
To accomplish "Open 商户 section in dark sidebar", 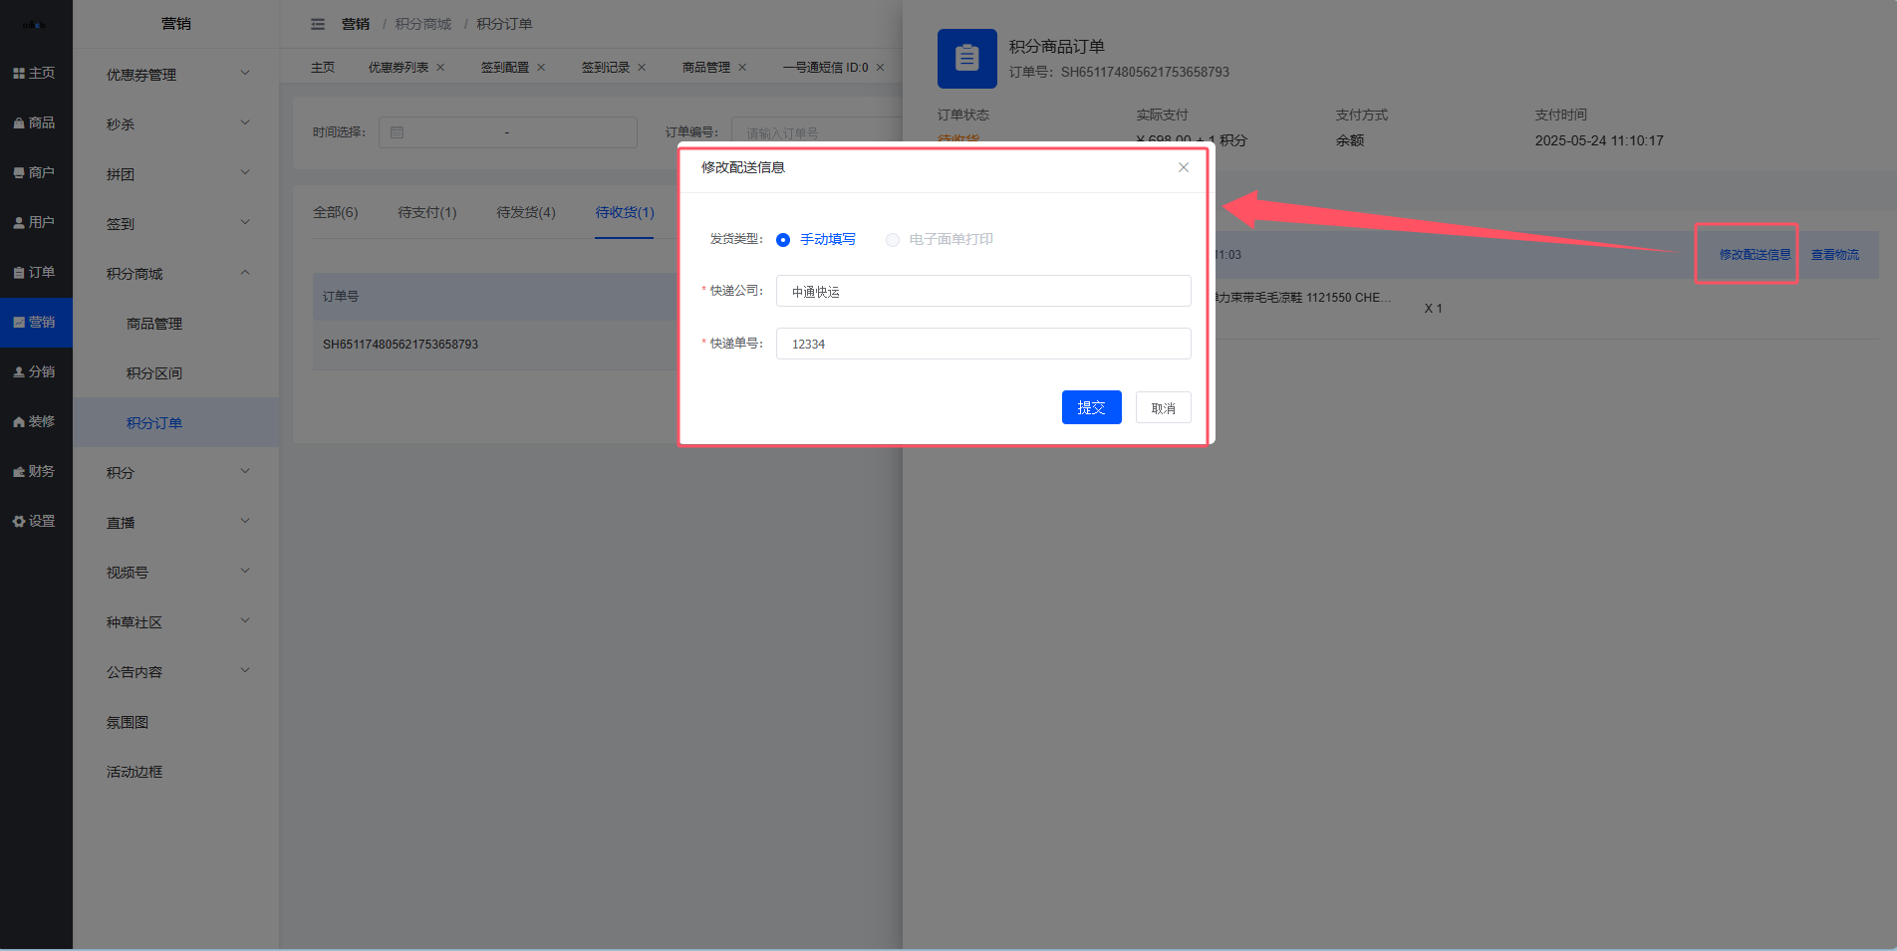I will click(x=35, y=172).
